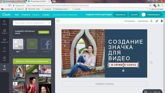Click the Canva logo
The width and height of the screenshot is (165, 93).
click(6, 14)
